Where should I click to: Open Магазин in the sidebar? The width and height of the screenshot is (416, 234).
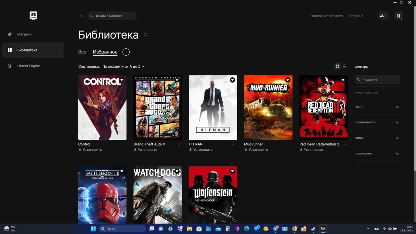coord(33,34)
